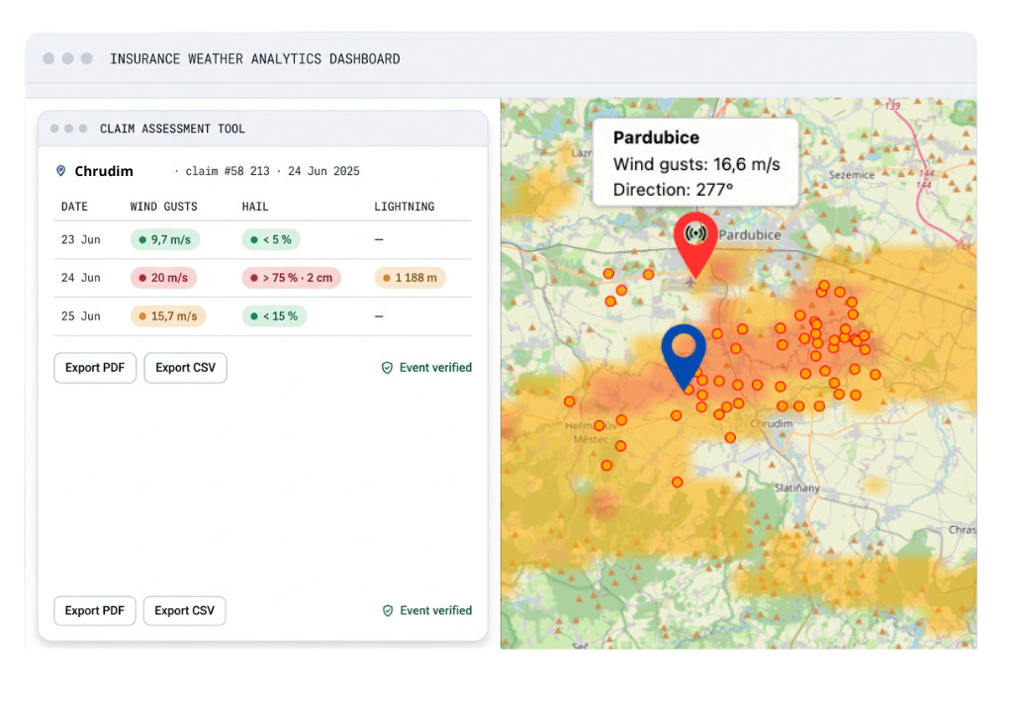Click the < 5 % hail badge
Image resolution: width=1009 pixels, height=712 pixels.
(271, 240)
